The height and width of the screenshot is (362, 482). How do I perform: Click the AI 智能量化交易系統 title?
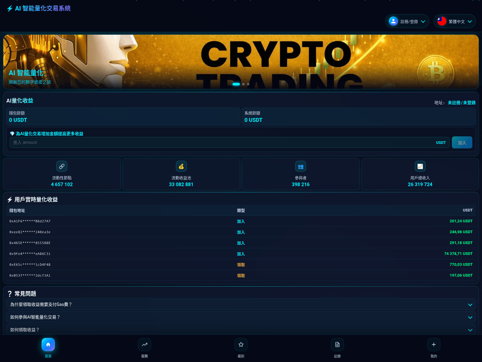tap(43, 8)
